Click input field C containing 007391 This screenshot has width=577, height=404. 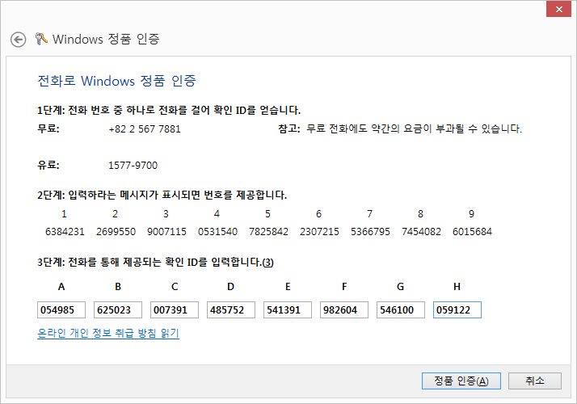tap(175, 309)
